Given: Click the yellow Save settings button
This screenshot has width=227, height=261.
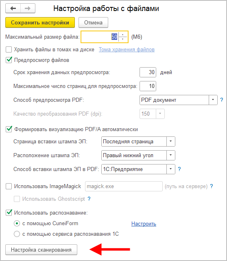Looking at the screenshot, I should coord(40,22).
